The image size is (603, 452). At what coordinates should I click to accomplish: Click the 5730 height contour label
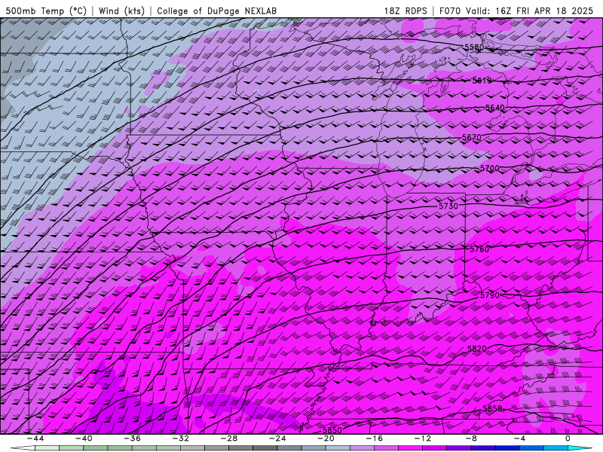pos(448,206)
